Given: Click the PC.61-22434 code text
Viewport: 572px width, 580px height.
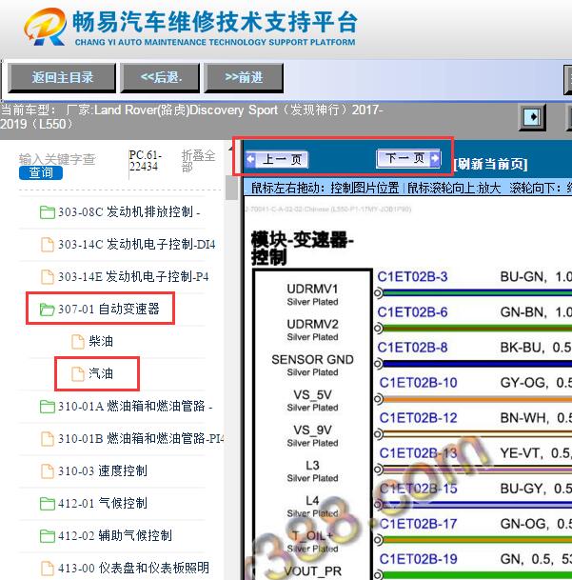Looking at the screenshot, I should pyautogui.click(x=146, y=161).
